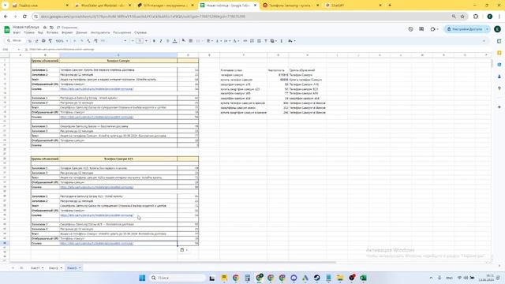
Task: Open the text rotation dropdown
Action: point(236,41)
